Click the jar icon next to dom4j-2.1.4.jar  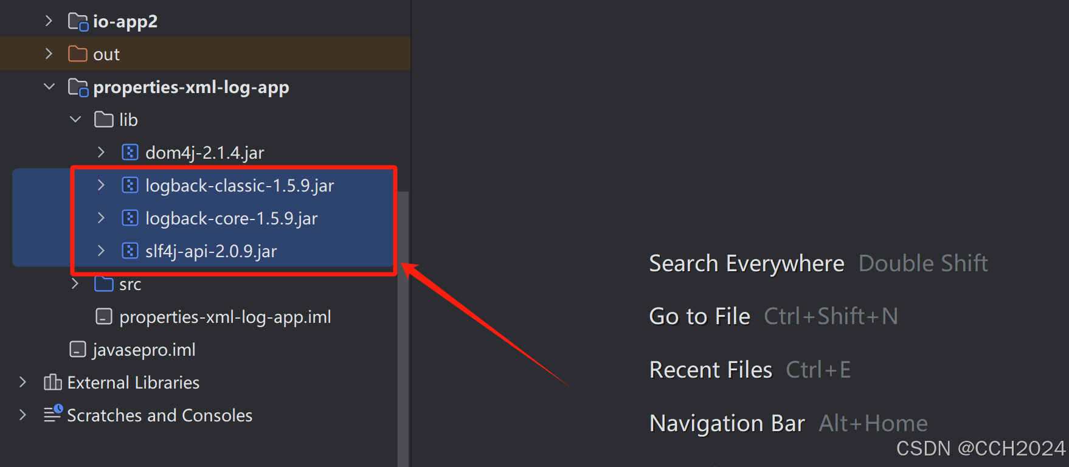pyautogui.click(x=130, y=152)
